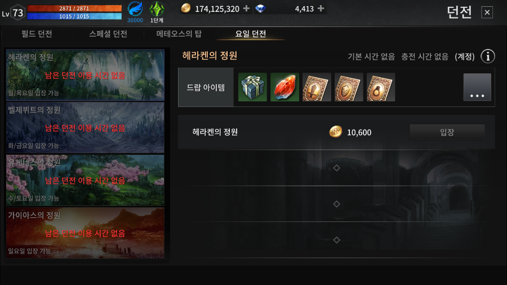Image resolution: width=507 pixels, height=285 pixels.
Task: Close the 던전 window
Action: [x=487, y=12]
